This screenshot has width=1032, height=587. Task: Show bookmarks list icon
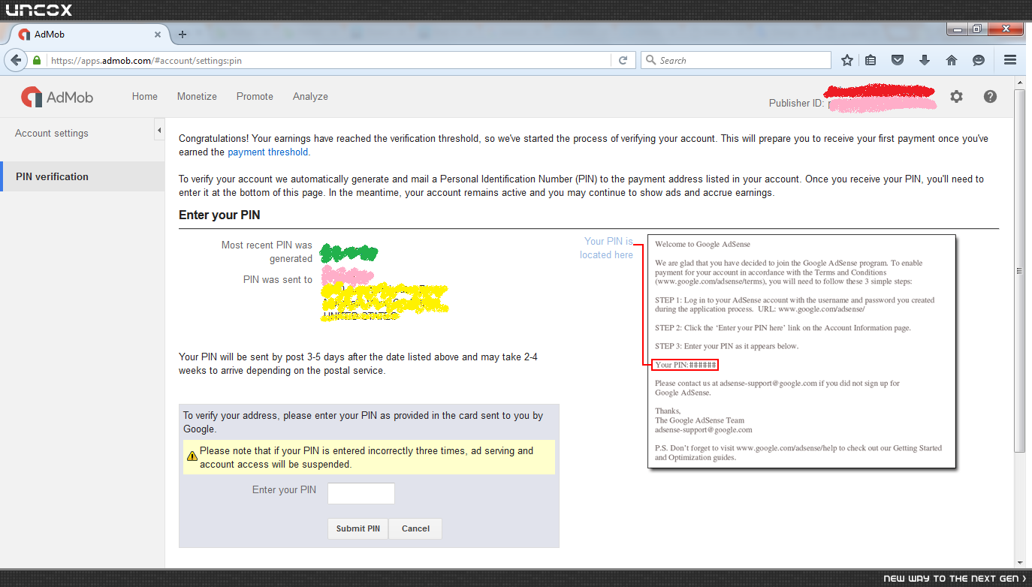coord(871,60)
